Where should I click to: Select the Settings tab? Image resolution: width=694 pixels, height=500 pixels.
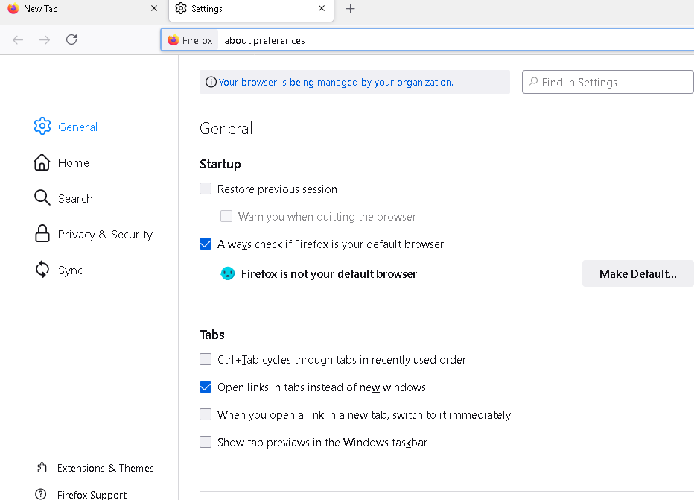point(251,10)
